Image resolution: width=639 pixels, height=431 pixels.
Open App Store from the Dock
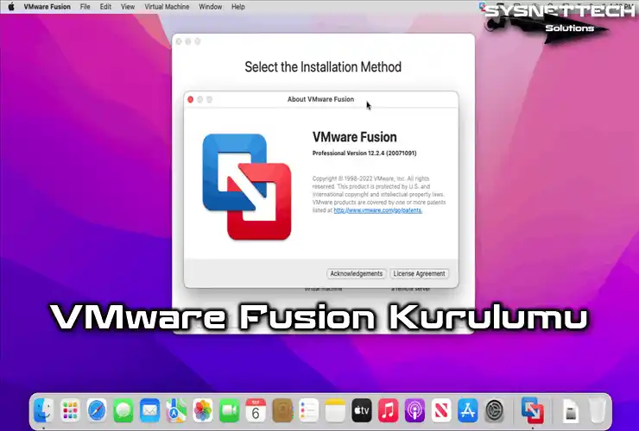pyautogui.click(x=467, y=409)
